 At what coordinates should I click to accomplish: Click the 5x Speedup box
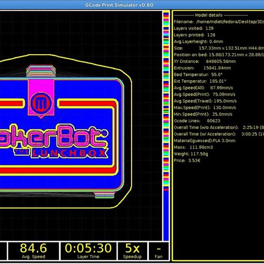pos(133,251)
